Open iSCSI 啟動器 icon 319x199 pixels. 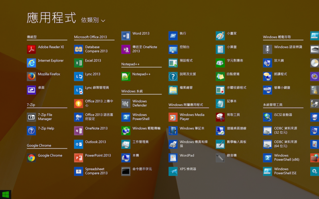tap(267, 117)
